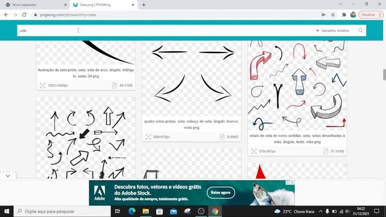Close the 'Seta png | PNGWing' tab
The width and height of the screenshot is (386, 217).
point(133,5)
